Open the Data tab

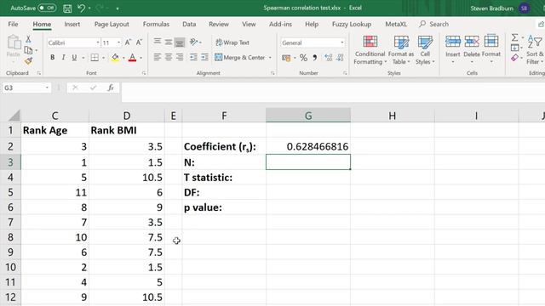coord(189,24)
